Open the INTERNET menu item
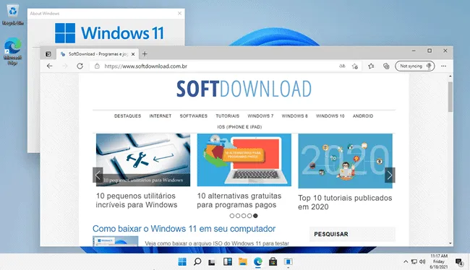The height and width of the screenshot is (270, 470). coord(161,116)
